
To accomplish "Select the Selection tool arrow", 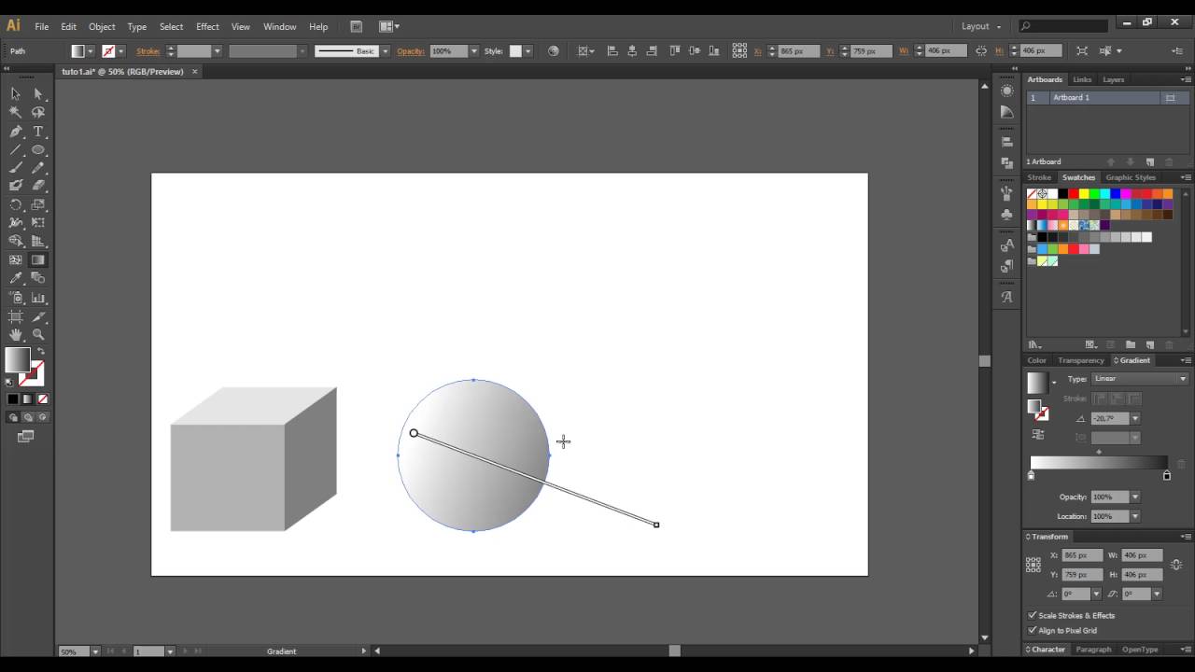I will (16, 93).
